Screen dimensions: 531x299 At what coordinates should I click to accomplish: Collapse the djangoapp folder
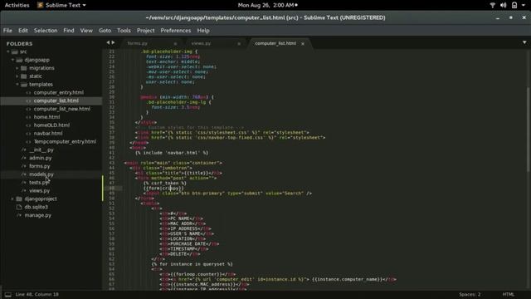click(x=13, y=60)
